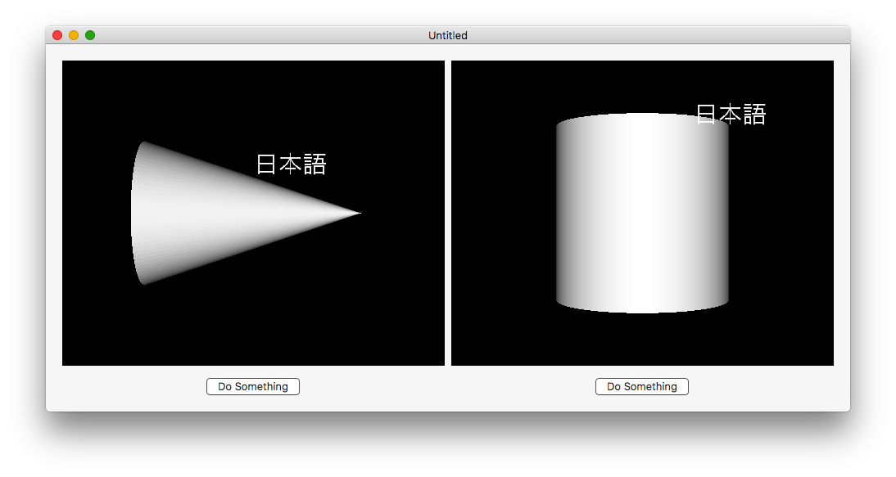The height and width of the screenshot is (477, 896).
Task: Select the 日本語 label above the cylinder
Action: click(731, 114)
